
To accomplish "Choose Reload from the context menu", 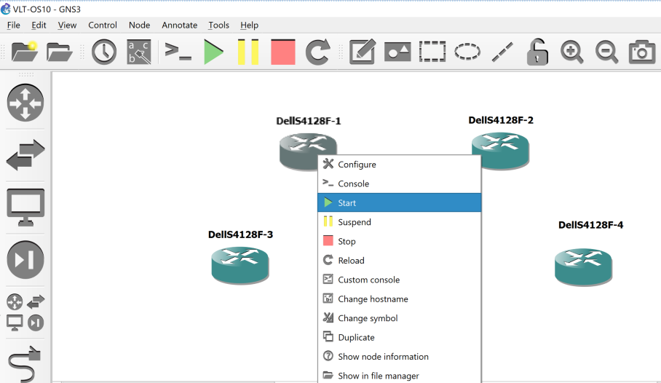I will [x=399, y=260].
